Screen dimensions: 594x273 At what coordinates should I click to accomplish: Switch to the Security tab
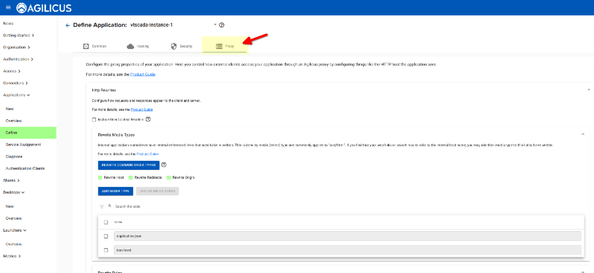click(x=182, y=46)
